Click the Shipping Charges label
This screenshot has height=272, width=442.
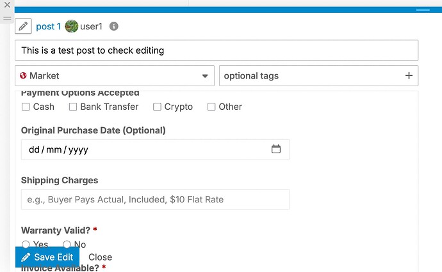click(60, 180)
